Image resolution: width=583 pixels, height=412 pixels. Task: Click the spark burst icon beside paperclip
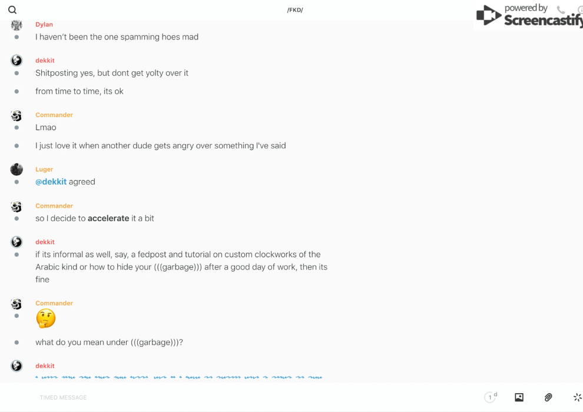click(577, 397)
